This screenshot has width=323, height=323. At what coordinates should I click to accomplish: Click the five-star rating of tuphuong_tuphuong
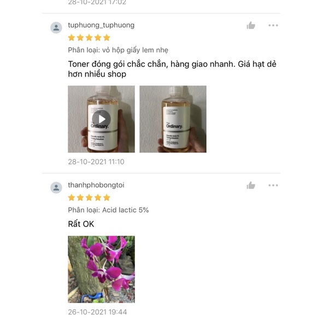pyautogui.click(x=89, y=38)
